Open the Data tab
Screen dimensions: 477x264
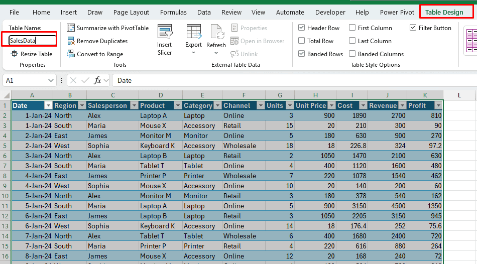204,12
